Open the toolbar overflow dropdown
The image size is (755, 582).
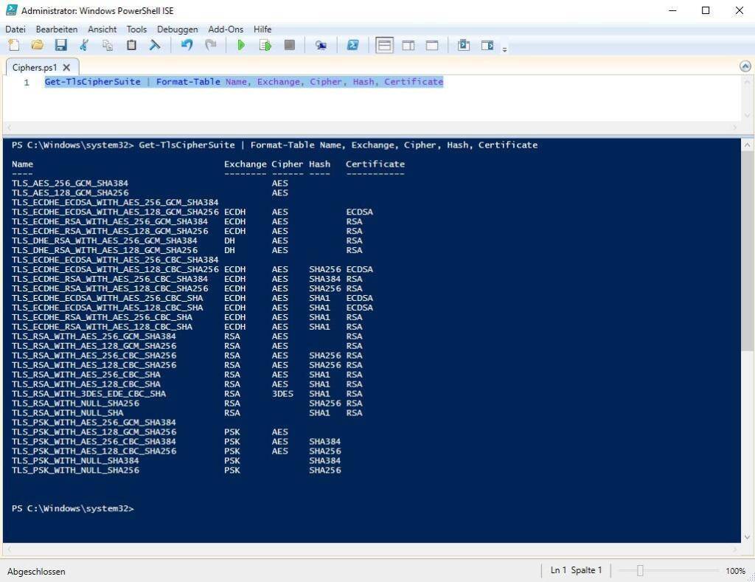(x=506, y=49)
